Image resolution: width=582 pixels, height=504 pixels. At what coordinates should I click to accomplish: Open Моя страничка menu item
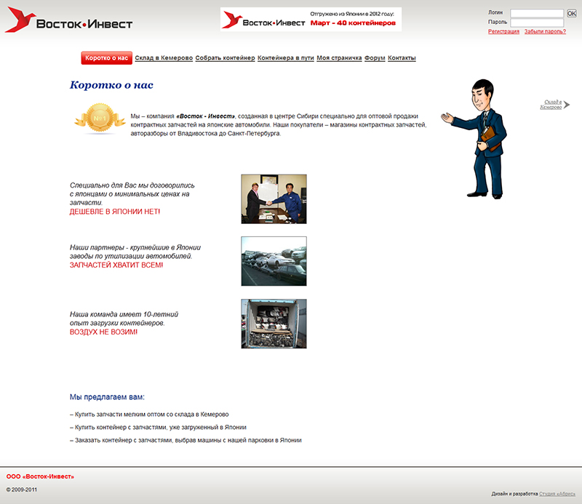[x=339, y=58]
